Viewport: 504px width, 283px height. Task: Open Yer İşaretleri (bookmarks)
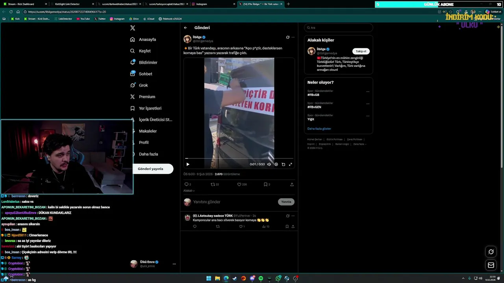pyautogui.click(x=146, y=108)
